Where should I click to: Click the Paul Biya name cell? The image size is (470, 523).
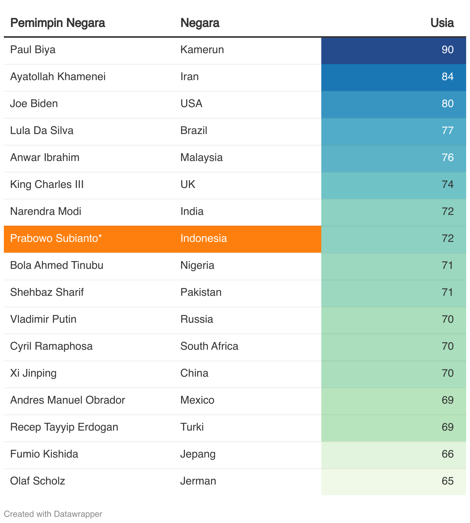(x=33, y=50)
